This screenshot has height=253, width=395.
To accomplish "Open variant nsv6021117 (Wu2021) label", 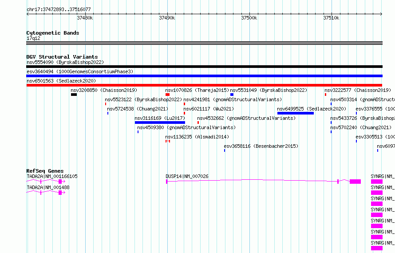I will 209,109.
